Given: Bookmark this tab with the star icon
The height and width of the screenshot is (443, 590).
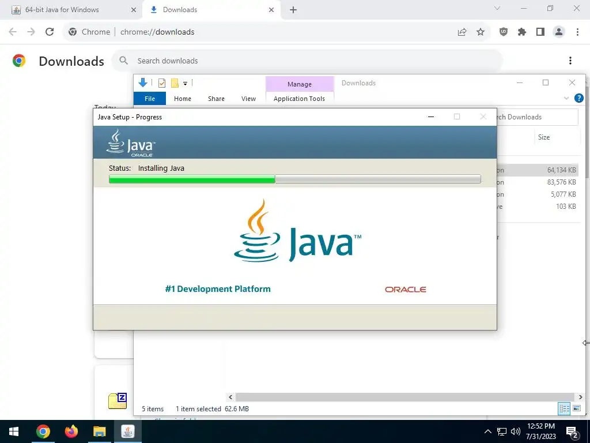Looking at the screenshot, I should (481, 32).
